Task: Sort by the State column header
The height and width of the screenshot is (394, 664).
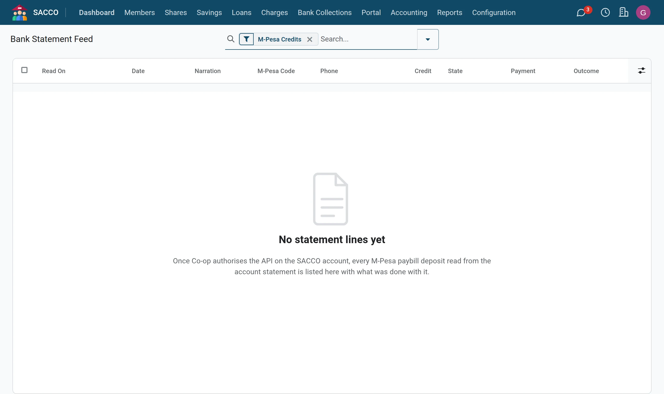Action: click(455, 71)
